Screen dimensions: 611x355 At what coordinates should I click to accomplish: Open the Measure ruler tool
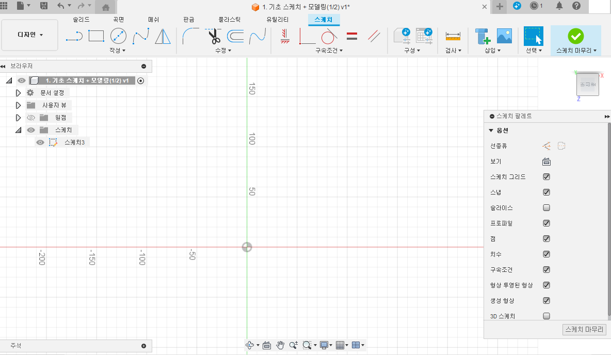[x=453, y=36]
